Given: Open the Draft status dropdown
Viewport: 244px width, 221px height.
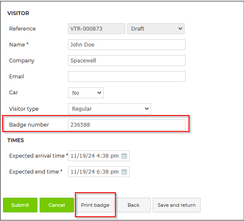Looking at the screenshot, I should 156,29.
